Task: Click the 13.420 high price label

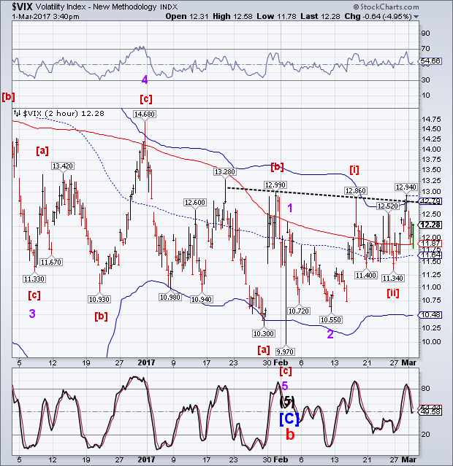Action: coord(62,166)
